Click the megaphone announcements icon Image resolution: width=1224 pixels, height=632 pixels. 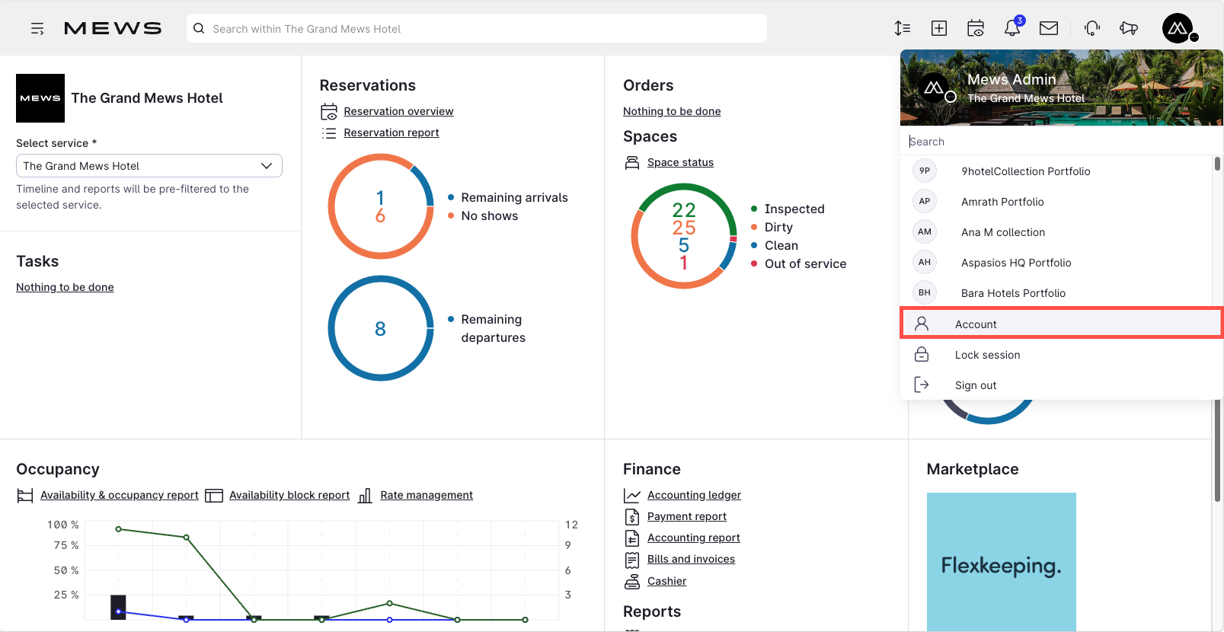(x=1129, y=28)
